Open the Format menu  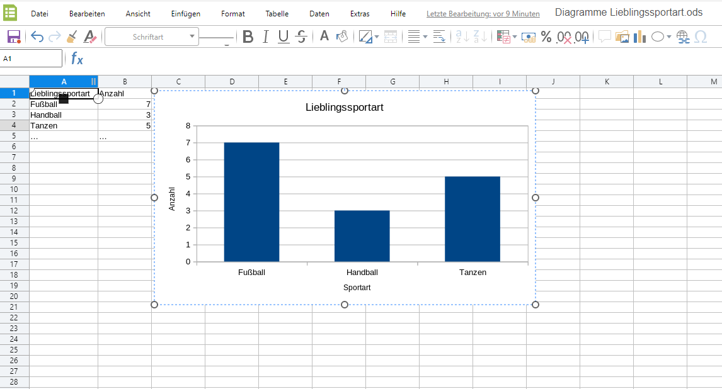233,14
